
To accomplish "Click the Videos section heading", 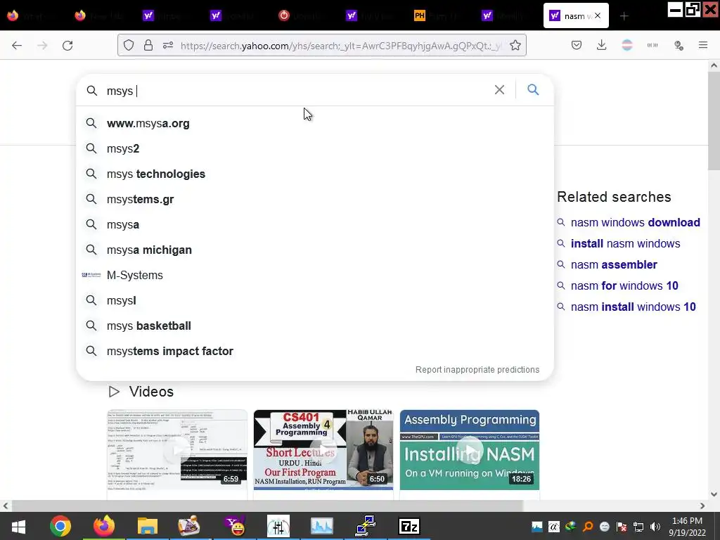I will (x=151, y=392).
